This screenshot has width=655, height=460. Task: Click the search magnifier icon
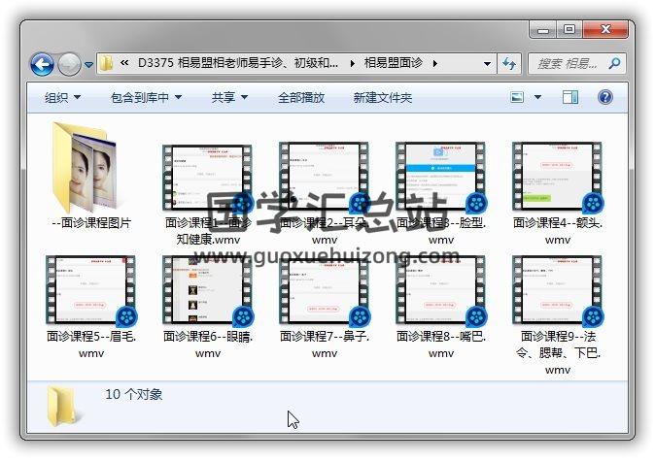614,63
